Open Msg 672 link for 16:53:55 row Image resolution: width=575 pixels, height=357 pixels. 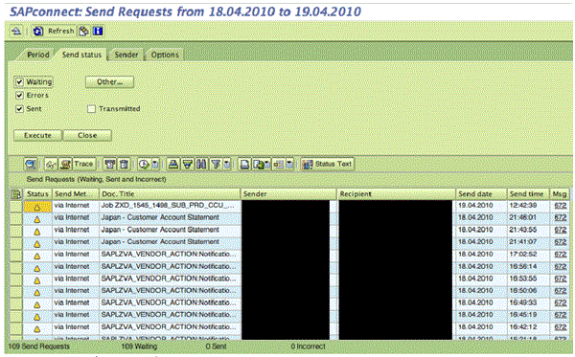pos(560,279)
